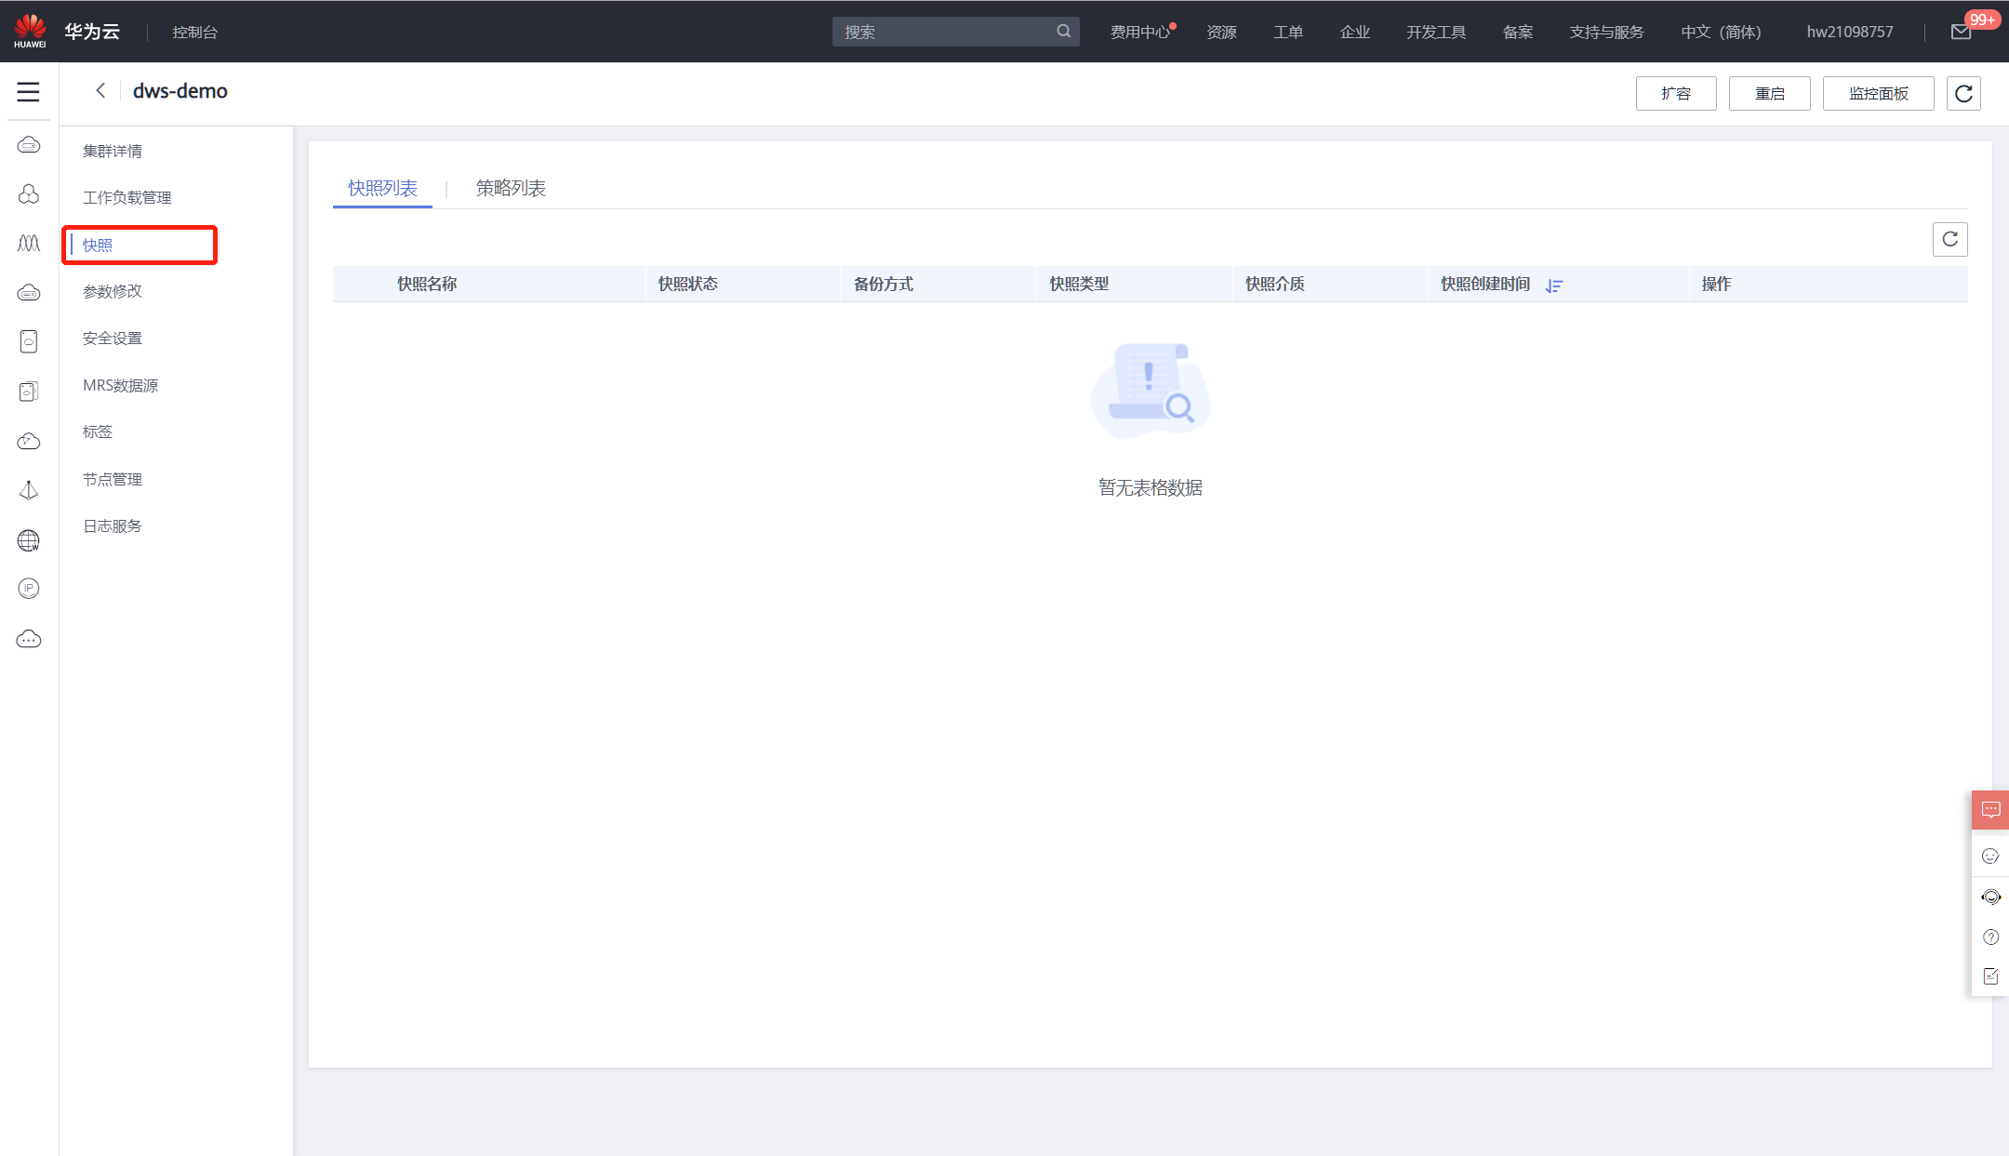This screenshot has width=2009, height=1156.
Task: Refresh the snapshot table with the reload icon
Action: point(1949,240)
